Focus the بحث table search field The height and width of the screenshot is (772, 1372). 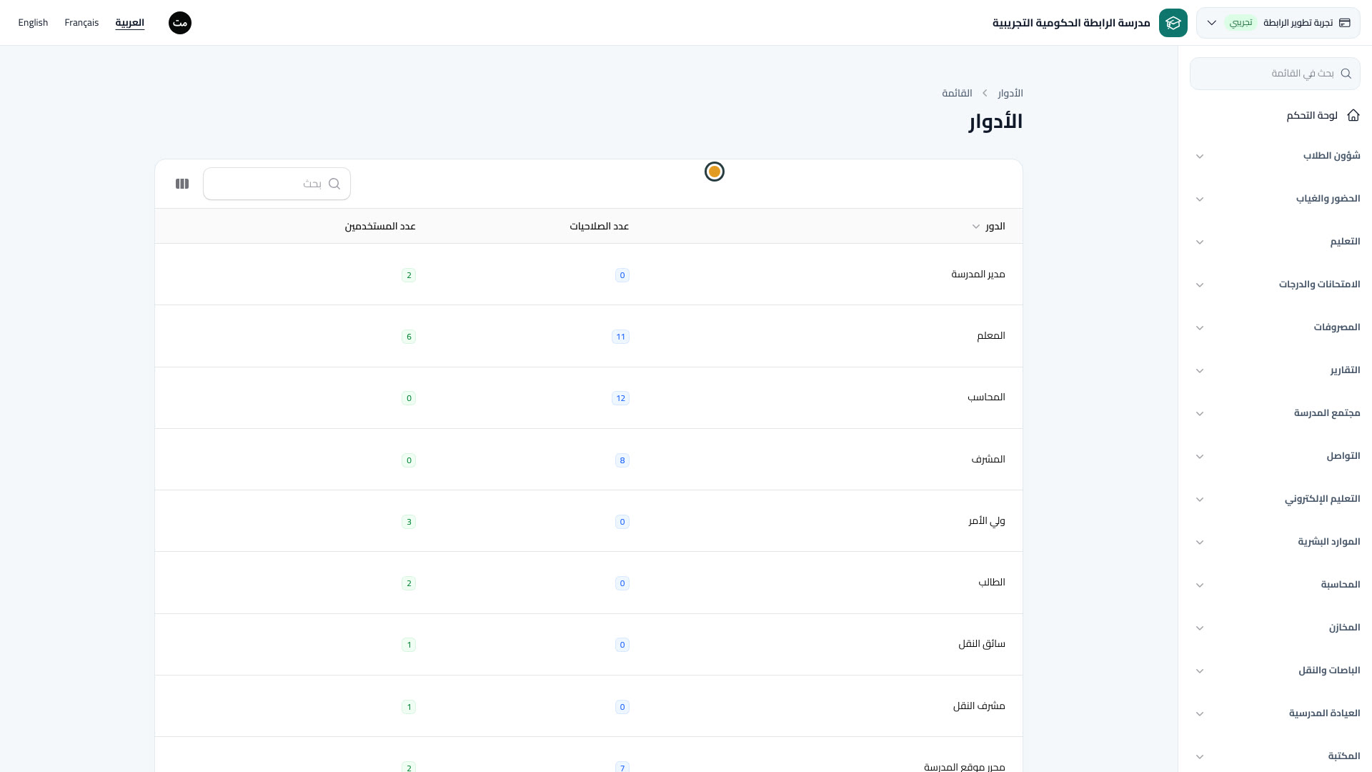coord(277,184)
